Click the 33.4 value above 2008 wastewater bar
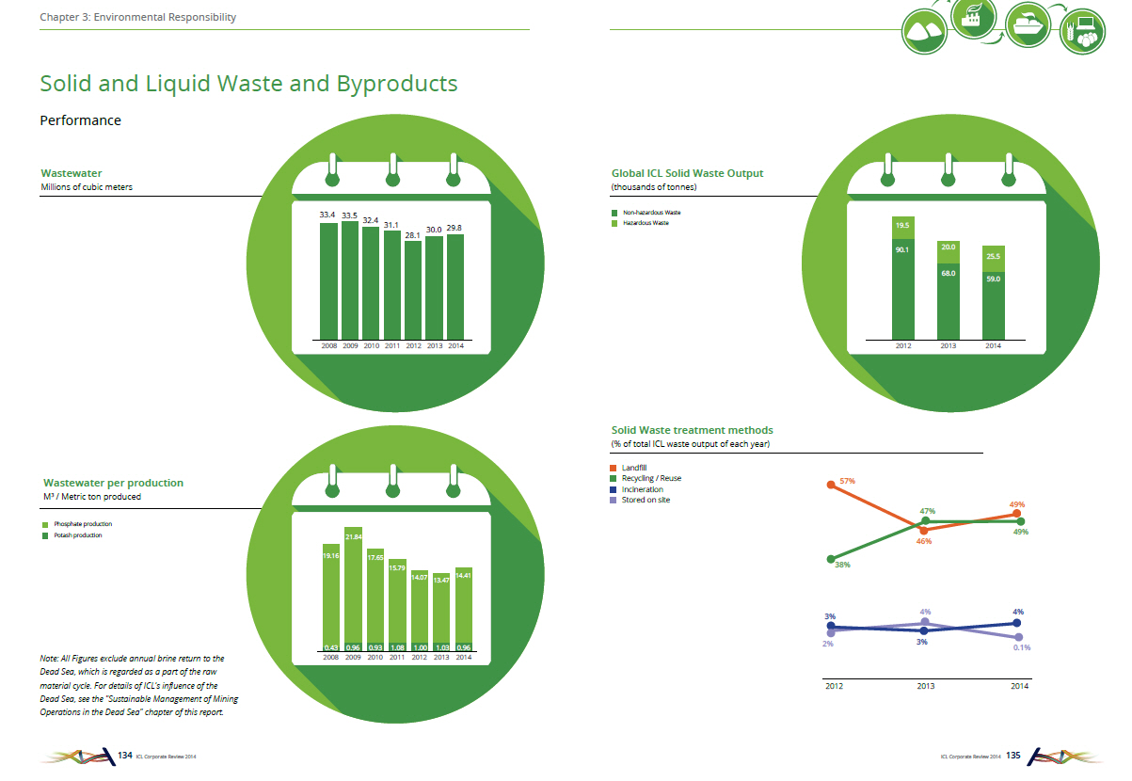This screenshot has width=1132, height=781. click(x=328, y=215)
